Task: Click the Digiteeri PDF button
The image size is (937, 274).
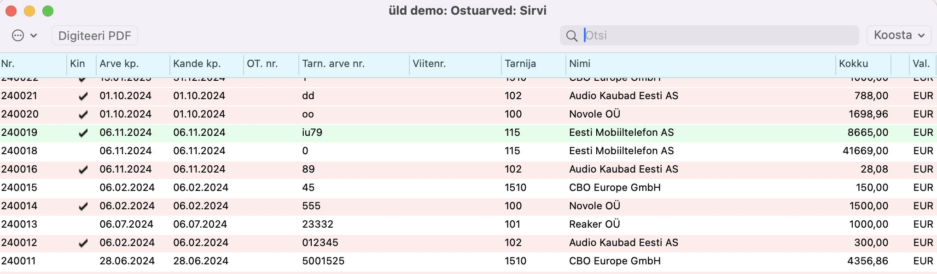Action: (x=95, y=35)
